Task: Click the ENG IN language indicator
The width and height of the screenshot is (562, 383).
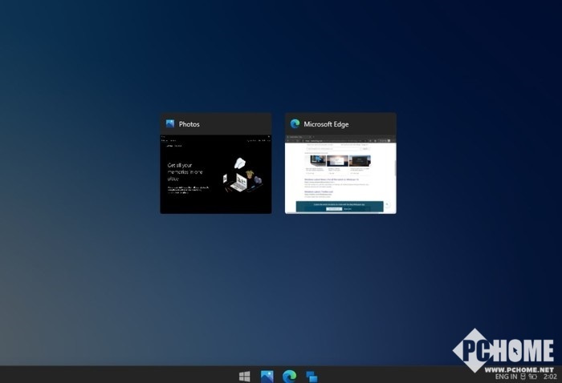Action: tap(506, 376)
